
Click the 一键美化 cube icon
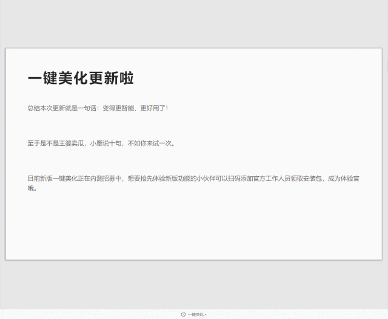[183, 314]
